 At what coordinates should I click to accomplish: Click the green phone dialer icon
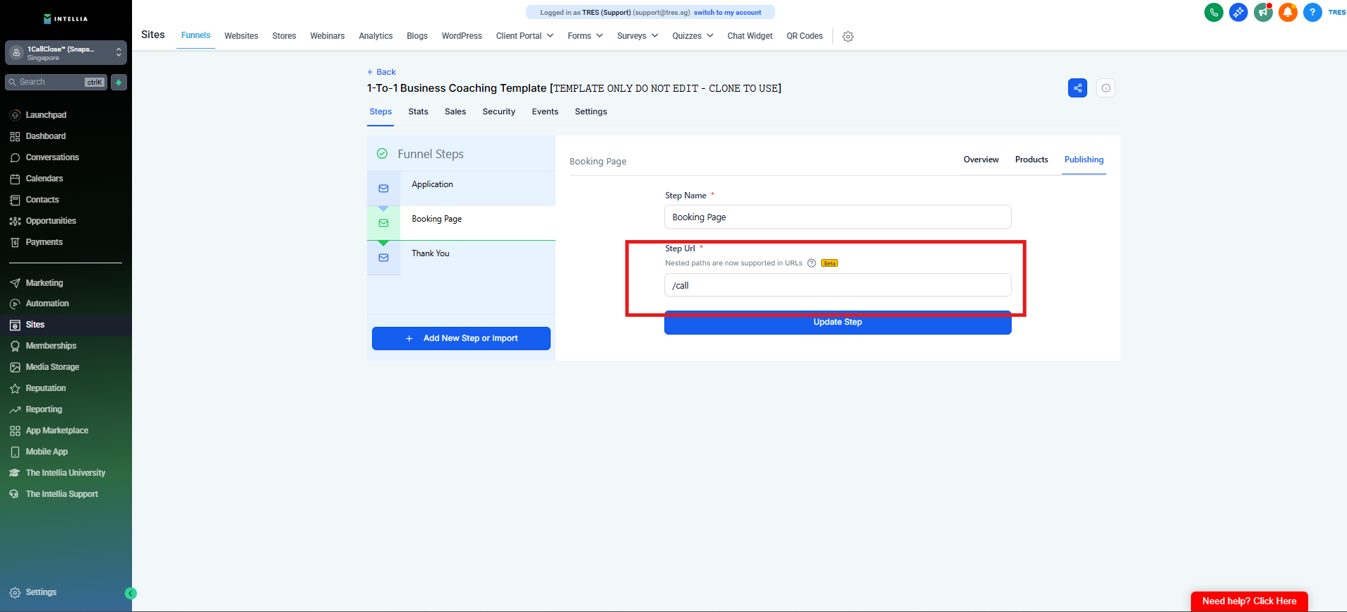point(1214,12)
